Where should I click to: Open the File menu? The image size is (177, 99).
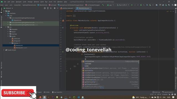pos(5,2)
